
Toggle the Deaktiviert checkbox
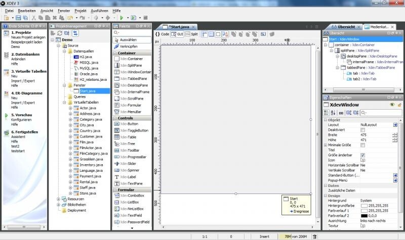click(362, 130)
